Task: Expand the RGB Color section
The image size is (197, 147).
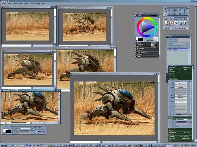Action: click(x=136, y=49)
